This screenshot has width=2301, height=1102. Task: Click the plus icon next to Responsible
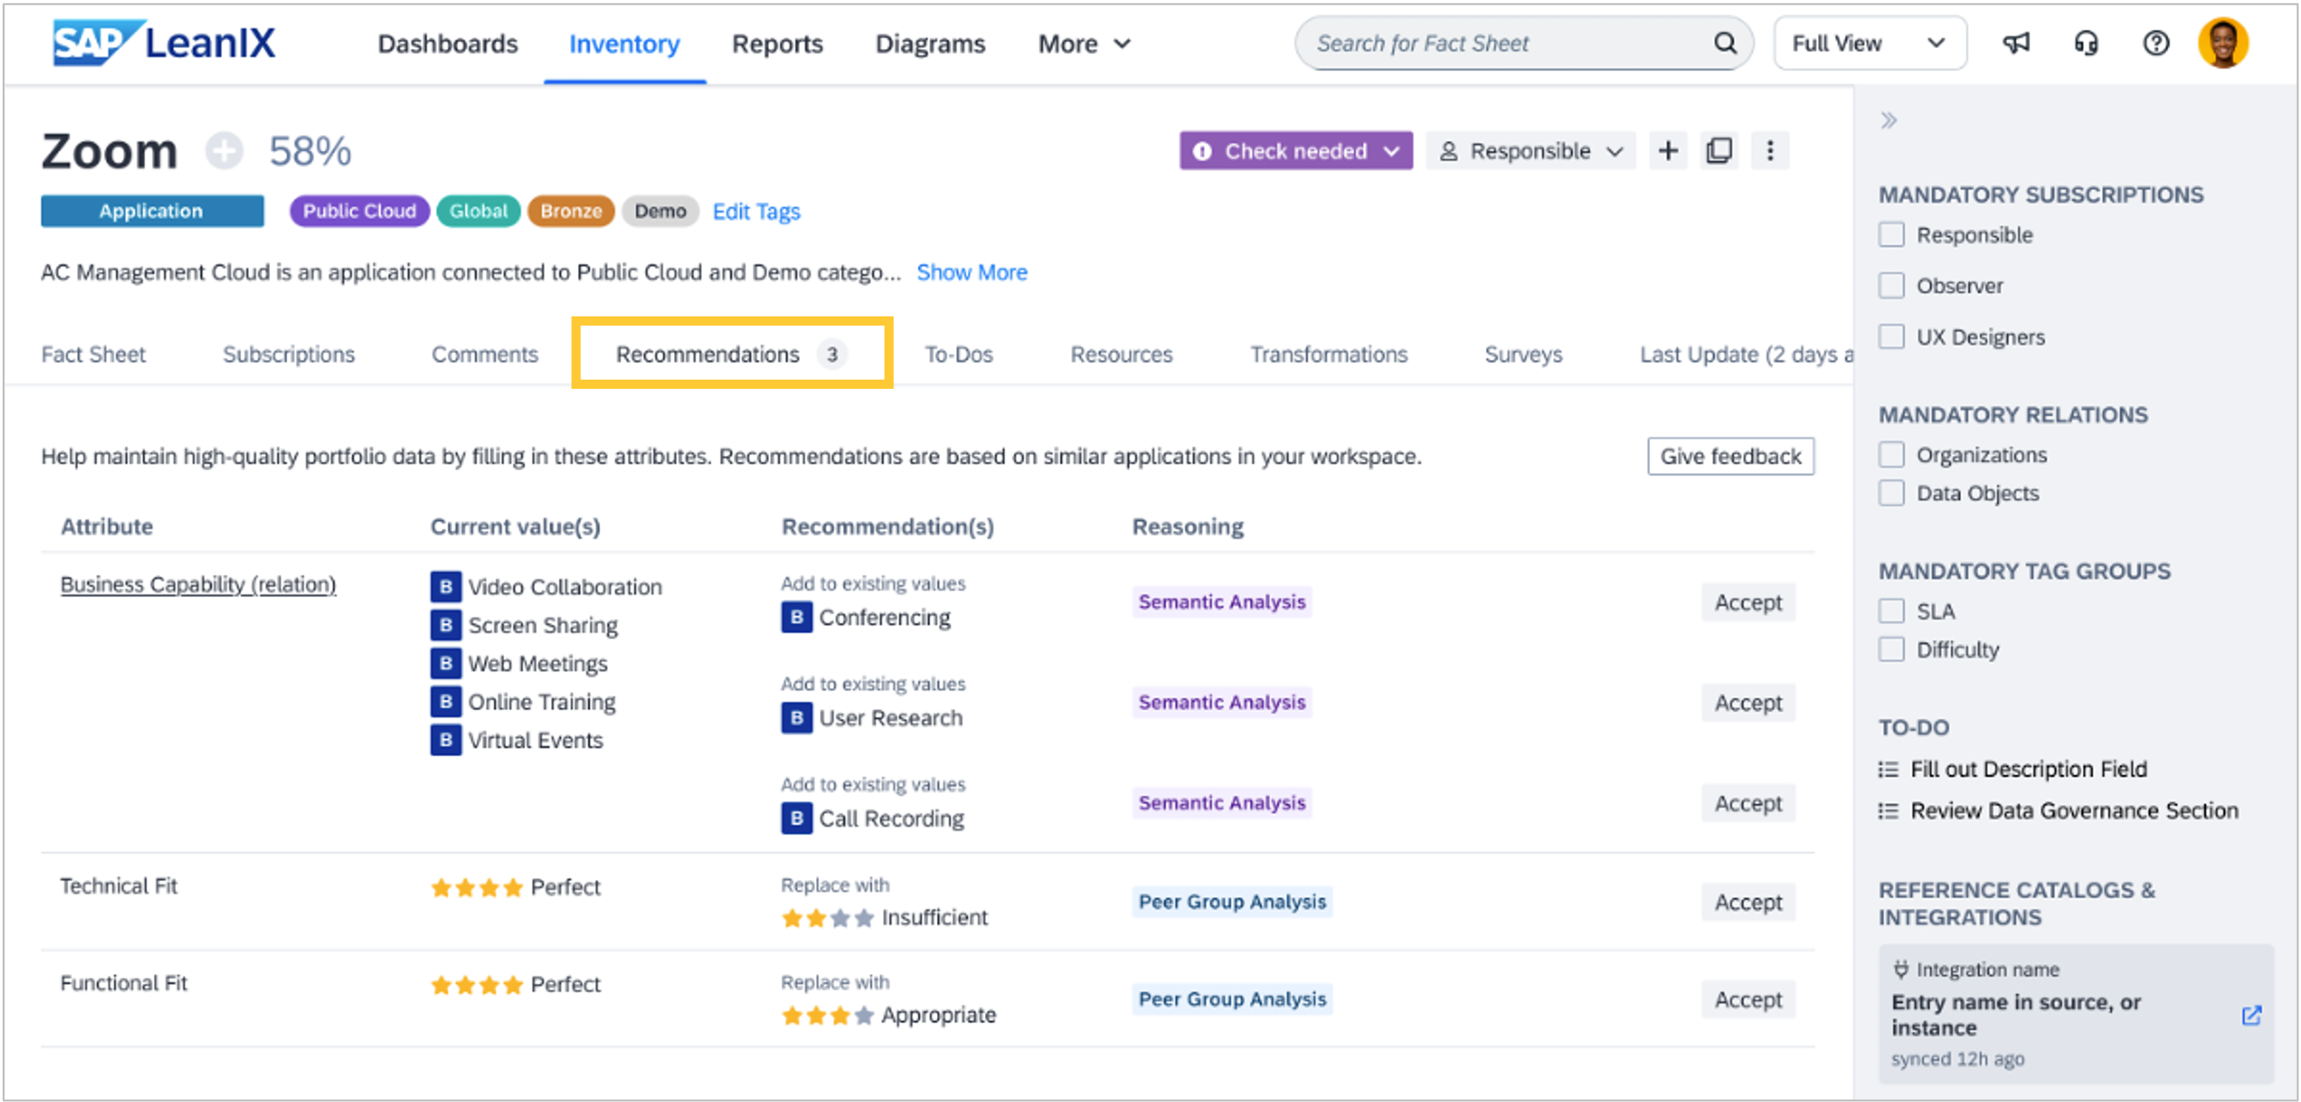point(1668,151)
